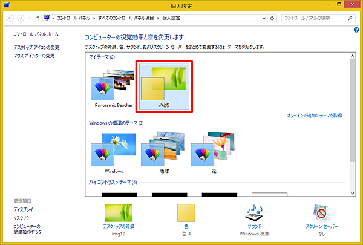Screen dimensions: 363x245
Task: Open the recent locations dropdown arrow
Action: point(30,18)
